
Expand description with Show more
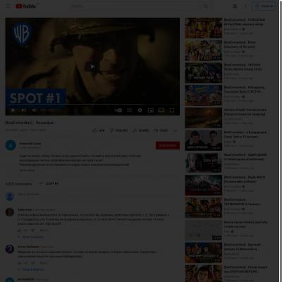coord(27,170)
